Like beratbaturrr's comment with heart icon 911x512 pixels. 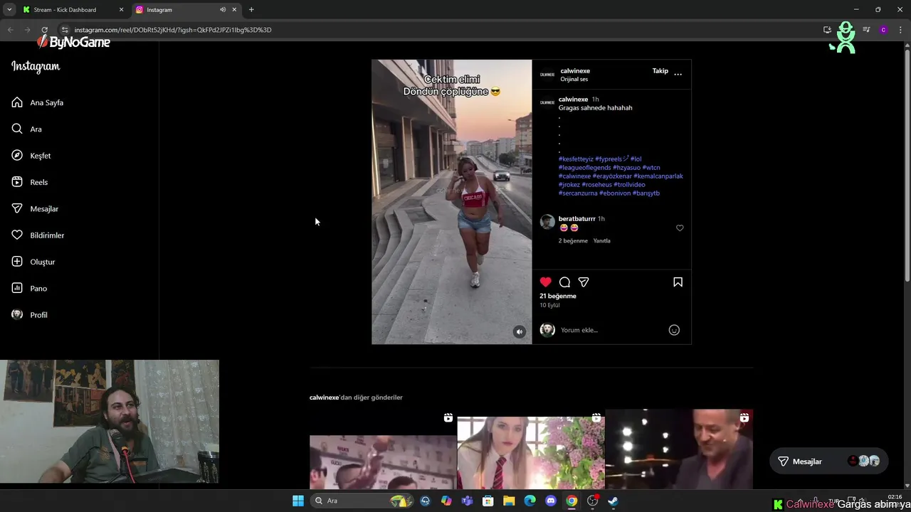(680, 228)
